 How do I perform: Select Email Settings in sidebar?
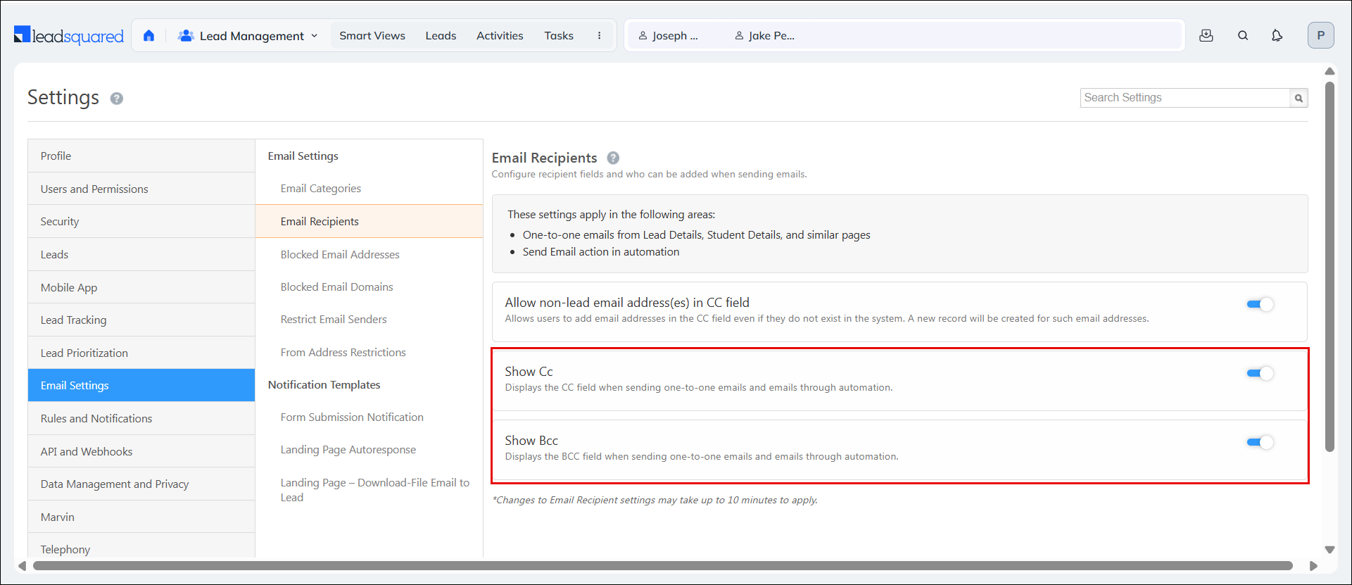[141, 385]
